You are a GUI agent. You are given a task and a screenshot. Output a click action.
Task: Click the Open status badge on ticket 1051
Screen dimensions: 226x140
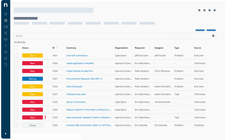pyautogui.click(x=33, y=55)
